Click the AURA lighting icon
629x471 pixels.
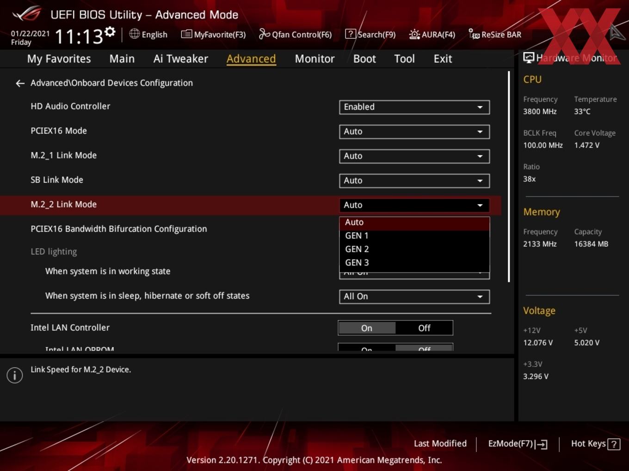point(414,34)
